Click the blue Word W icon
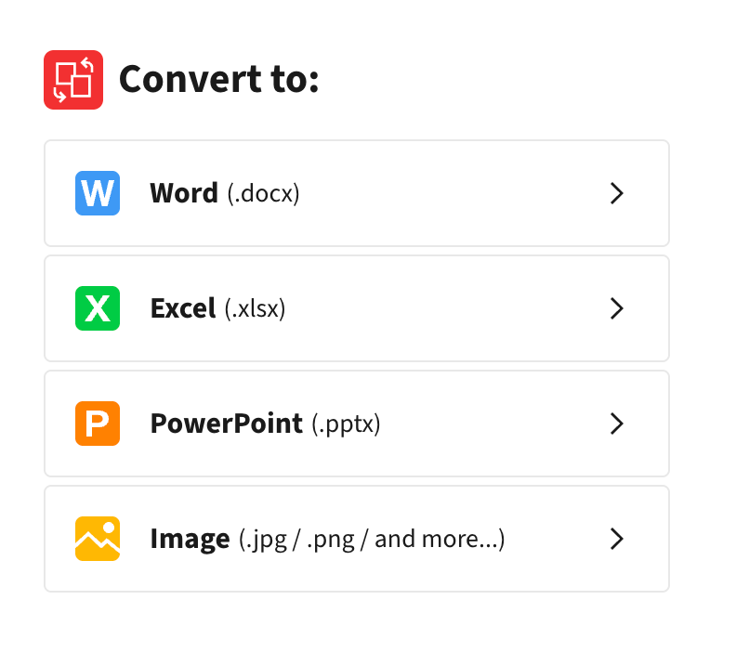Viewport: 749px width, 665px height. pyautogui.click(x=98, y=193)
